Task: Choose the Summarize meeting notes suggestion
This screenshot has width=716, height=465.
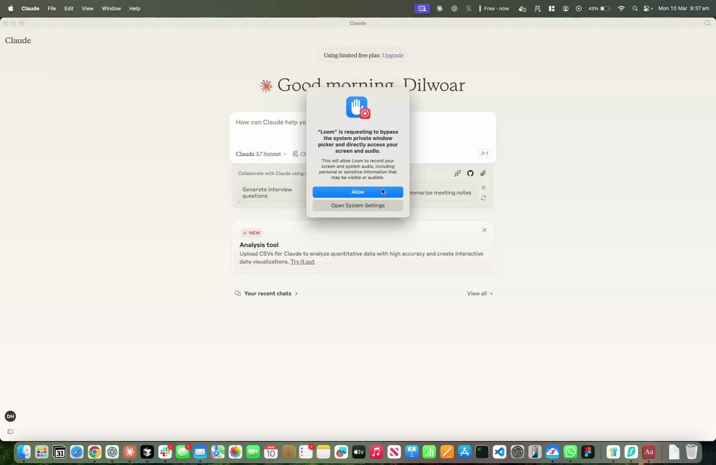Action: tap(440, 192)
